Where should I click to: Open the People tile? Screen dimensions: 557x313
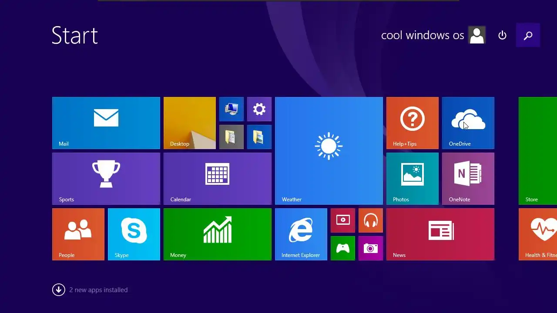click(78, 234)
